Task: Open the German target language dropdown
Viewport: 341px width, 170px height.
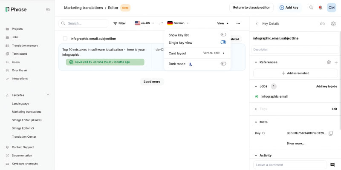Action: tap(178, 23)
